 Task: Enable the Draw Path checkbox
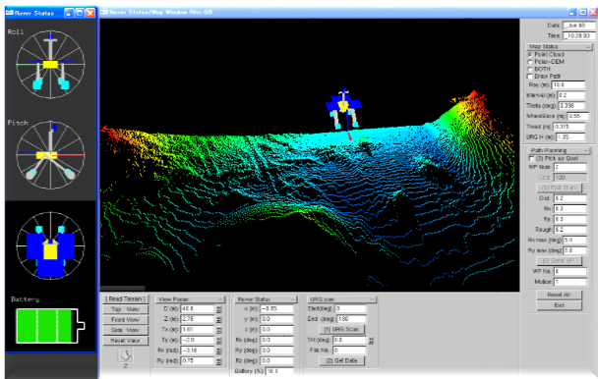click(530, 77)
